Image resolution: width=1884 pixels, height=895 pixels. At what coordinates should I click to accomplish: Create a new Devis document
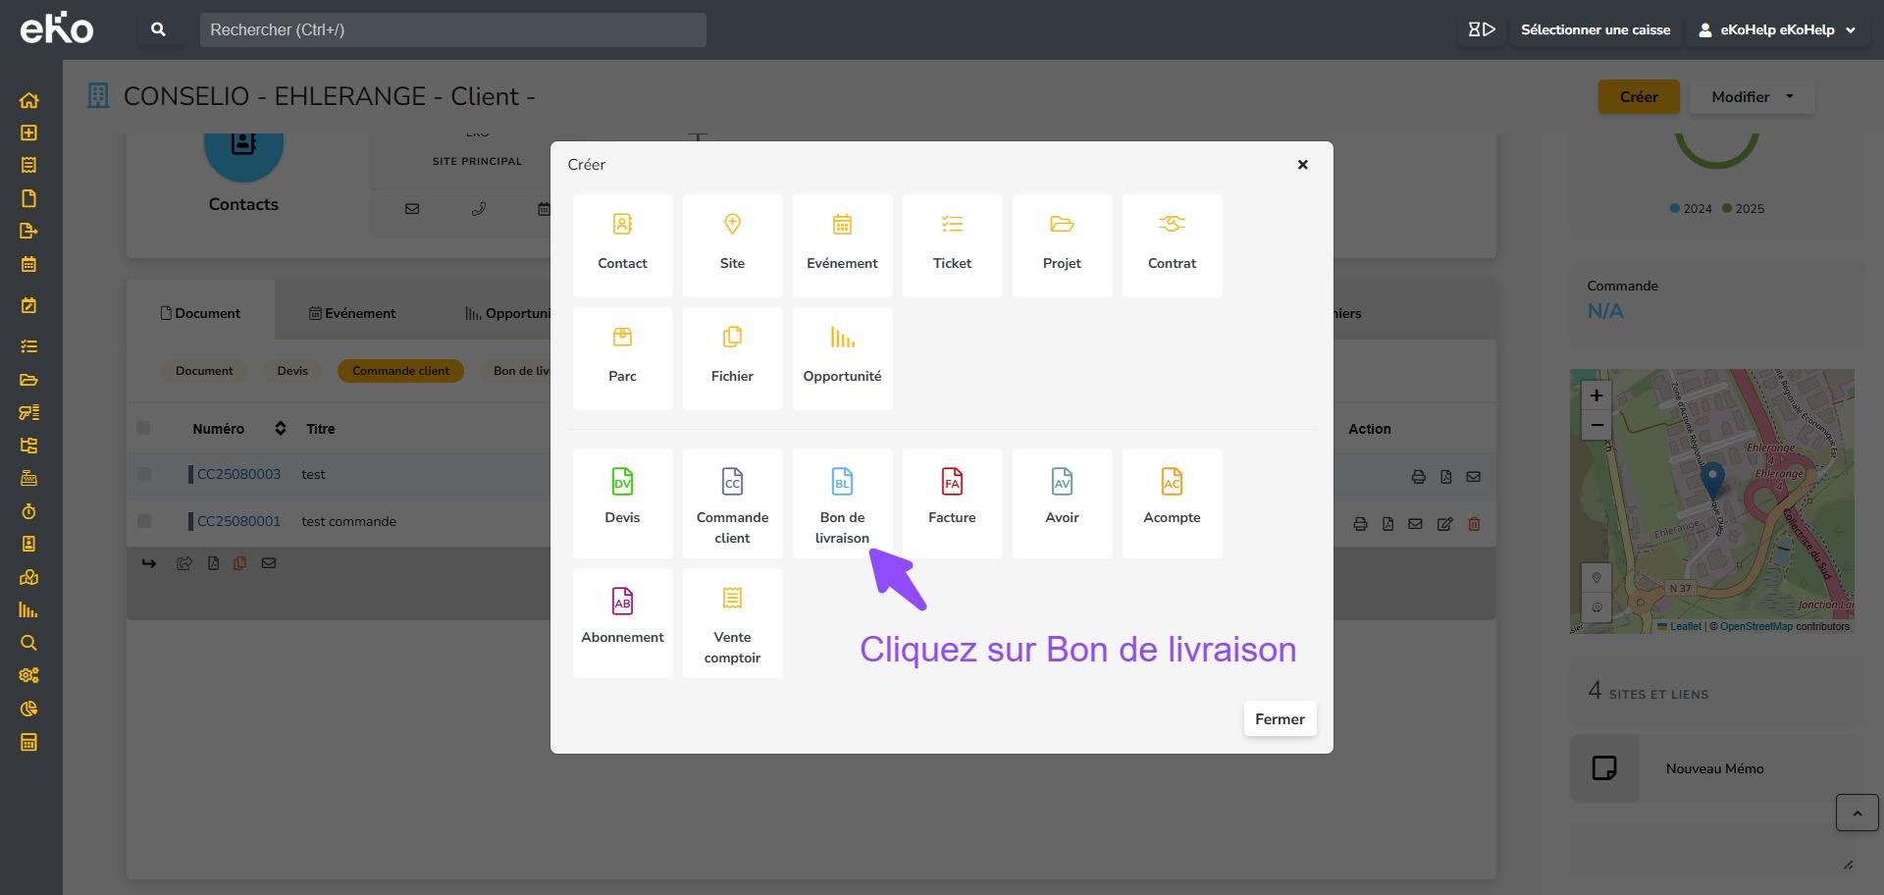click(622, 503)
